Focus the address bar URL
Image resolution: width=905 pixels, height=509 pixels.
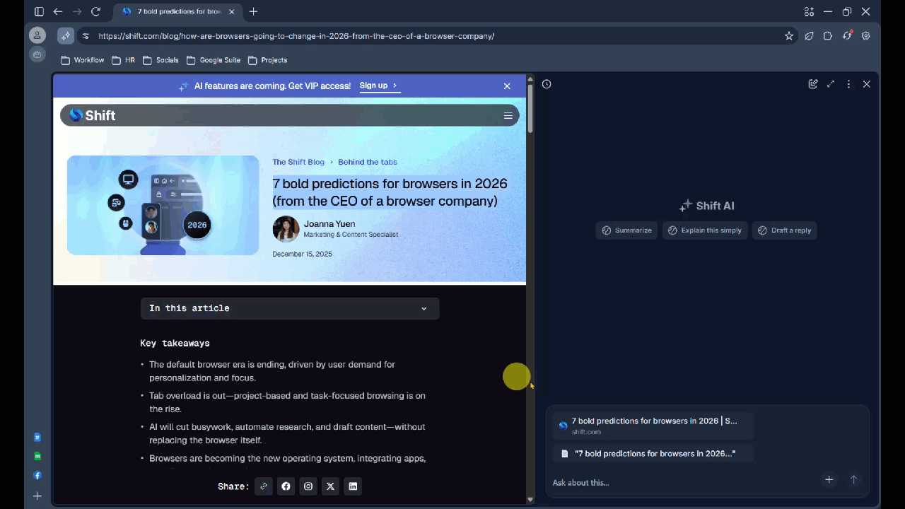pyautogui.click(x=296, y=36)
